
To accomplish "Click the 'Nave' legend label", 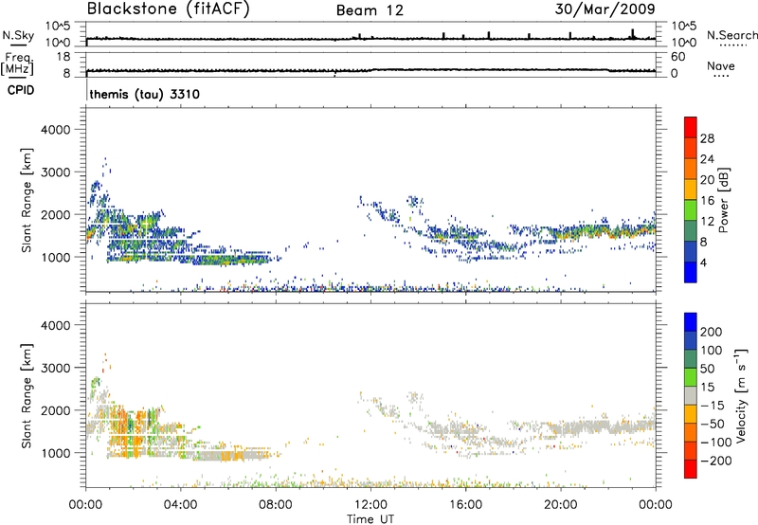I will point(721,66).
